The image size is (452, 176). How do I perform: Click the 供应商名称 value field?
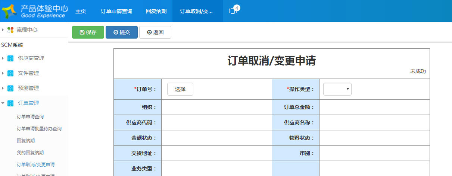(374, 122)
